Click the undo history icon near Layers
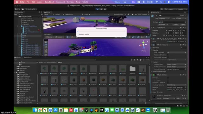Image resolution: width=203 pixels, height=114 pixels. (x=161, y=9)
